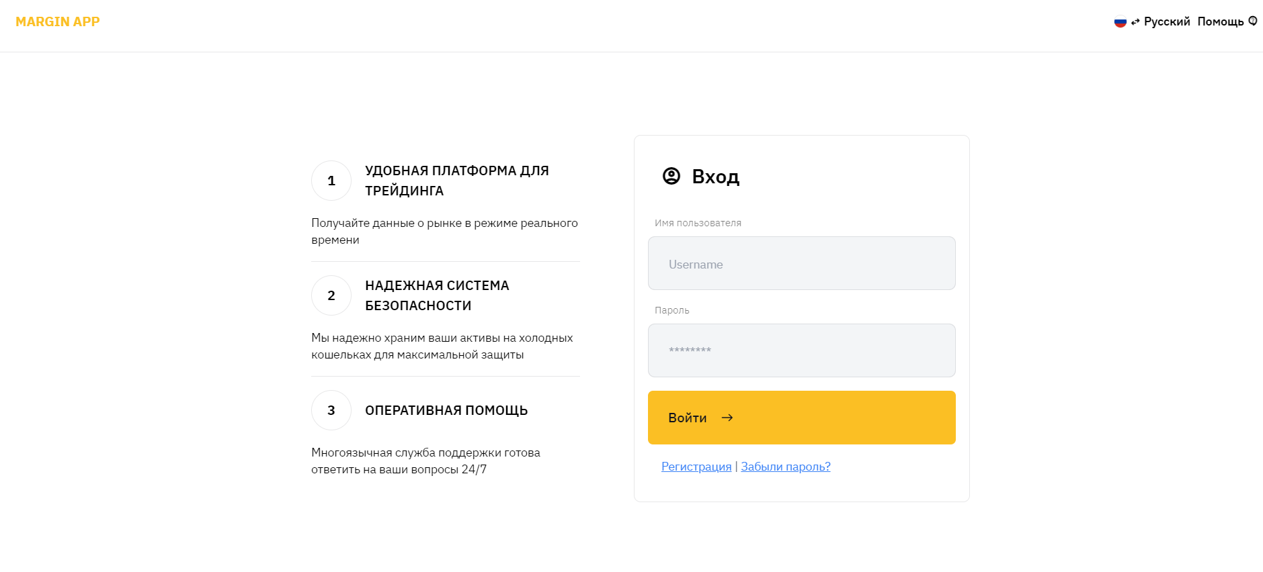Image resolution: width=1263 pixels, height=572 pixels.
Task: Click the user avatar icon beside Вход
Action: [671, 176]
